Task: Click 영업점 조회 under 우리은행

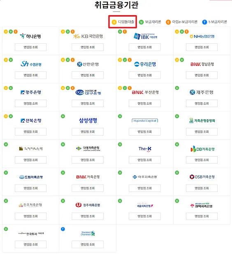Action: click(145, 75)
